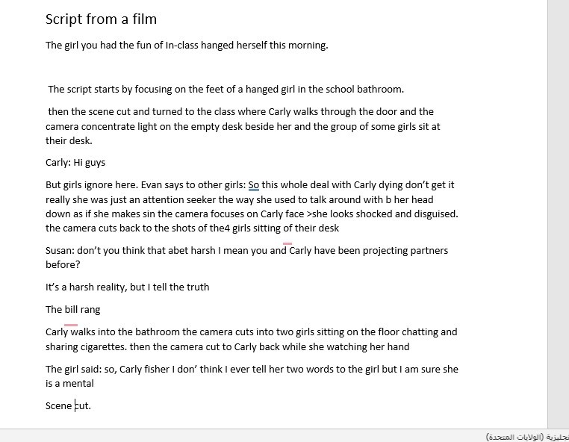
Task: Click the gray area beside the page edge
Action: click(x=558, y=214)
